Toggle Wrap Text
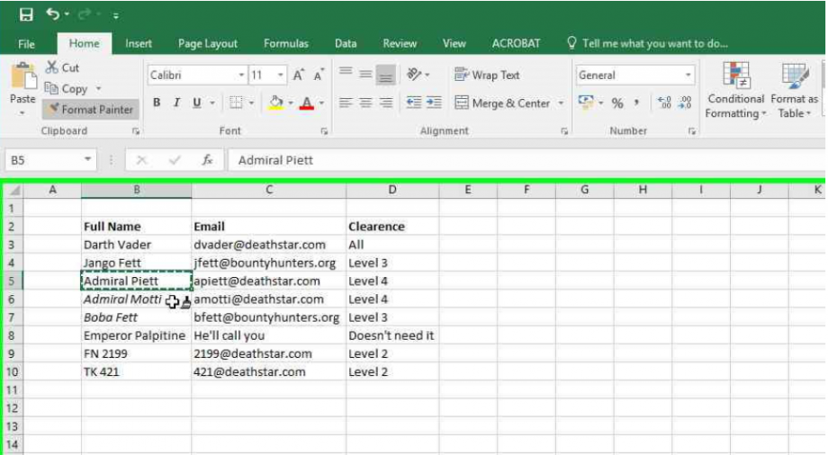This screenshot has height=455, width=828. (x=487, y=75)
